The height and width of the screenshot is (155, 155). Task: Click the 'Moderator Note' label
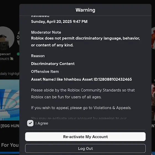[x=46, y=32]
